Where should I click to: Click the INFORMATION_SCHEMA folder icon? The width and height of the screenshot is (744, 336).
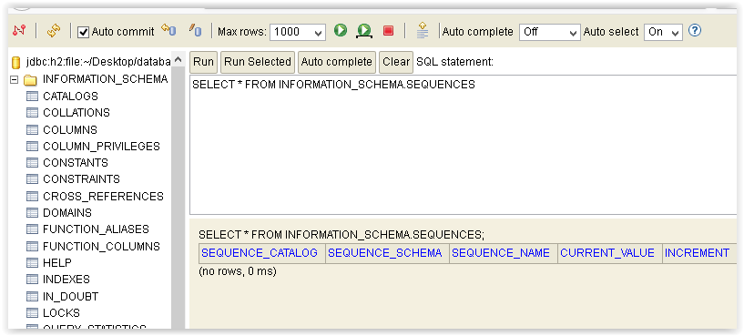pos(30,80)
